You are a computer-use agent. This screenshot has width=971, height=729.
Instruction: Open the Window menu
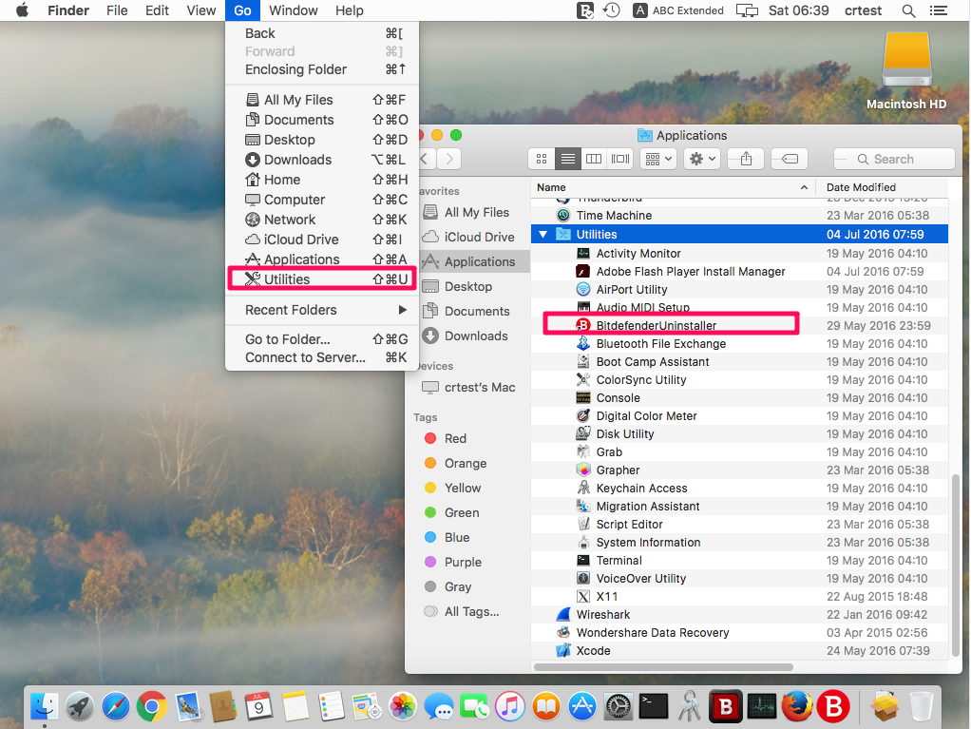[293, 10]
